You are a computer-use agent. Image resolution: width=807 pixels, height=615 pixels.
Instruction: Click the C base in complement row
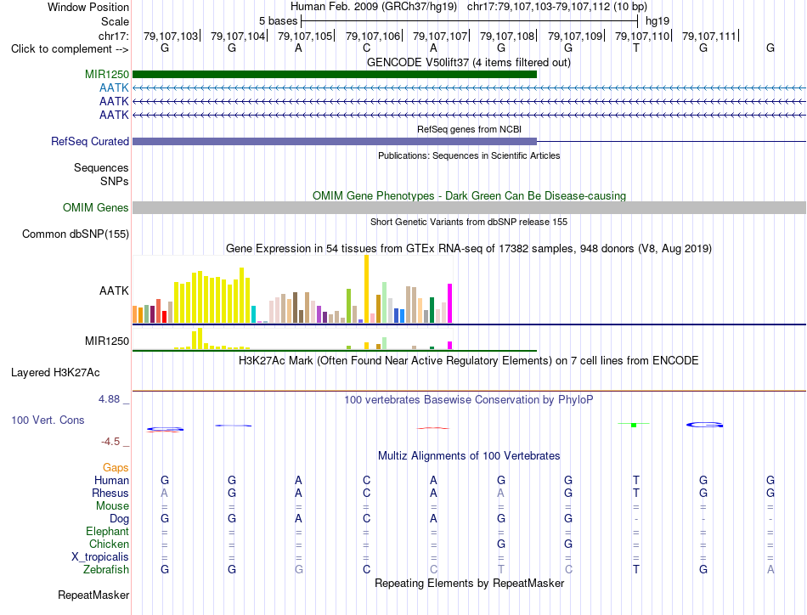click(x=366, y=48)
